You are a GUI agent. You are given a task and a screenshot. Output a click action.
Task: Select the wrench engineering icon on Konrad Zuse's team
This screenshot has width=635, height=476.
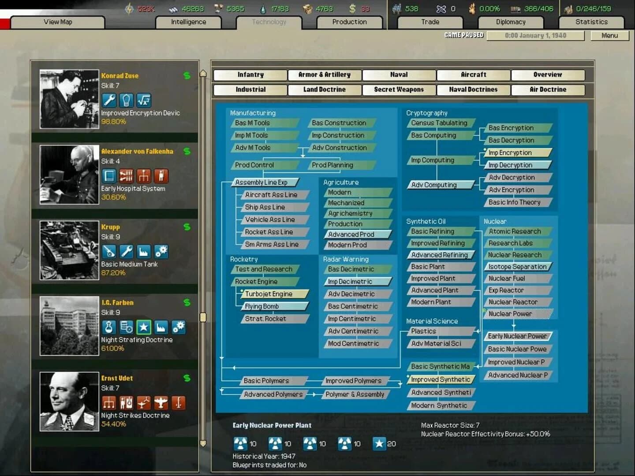(x=109, y=100)
